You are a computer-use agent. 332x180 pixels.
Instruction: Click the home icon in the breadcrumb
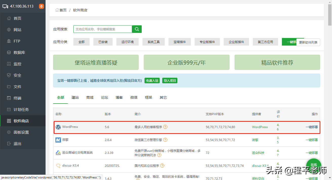tap(57, 10)
